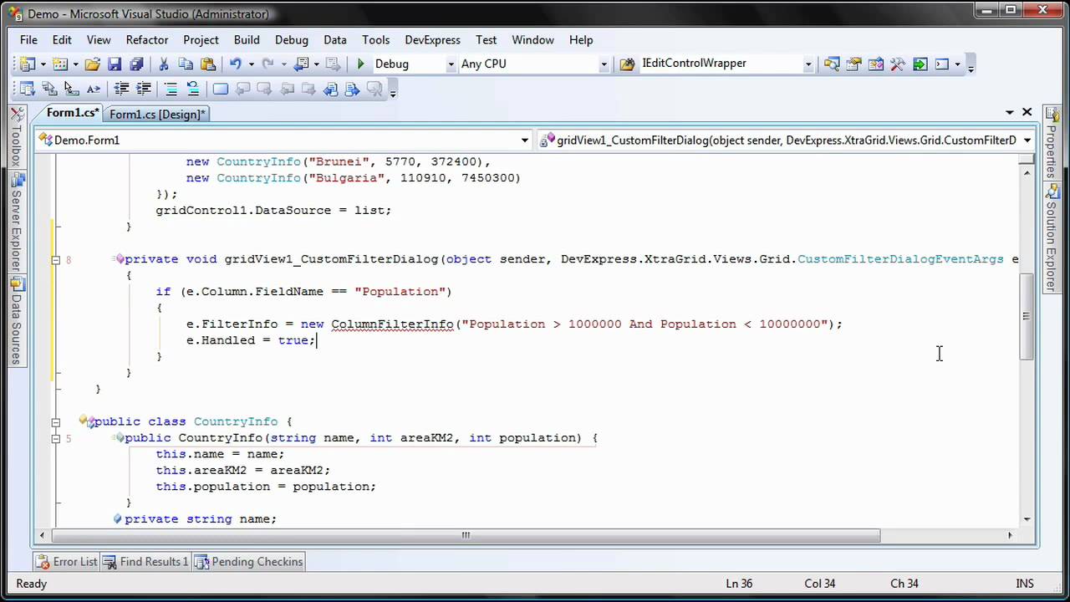Screen dimensions: 1070x602
Task: Click Display an Object Member List icon
Action: click(x=27, y=89)
